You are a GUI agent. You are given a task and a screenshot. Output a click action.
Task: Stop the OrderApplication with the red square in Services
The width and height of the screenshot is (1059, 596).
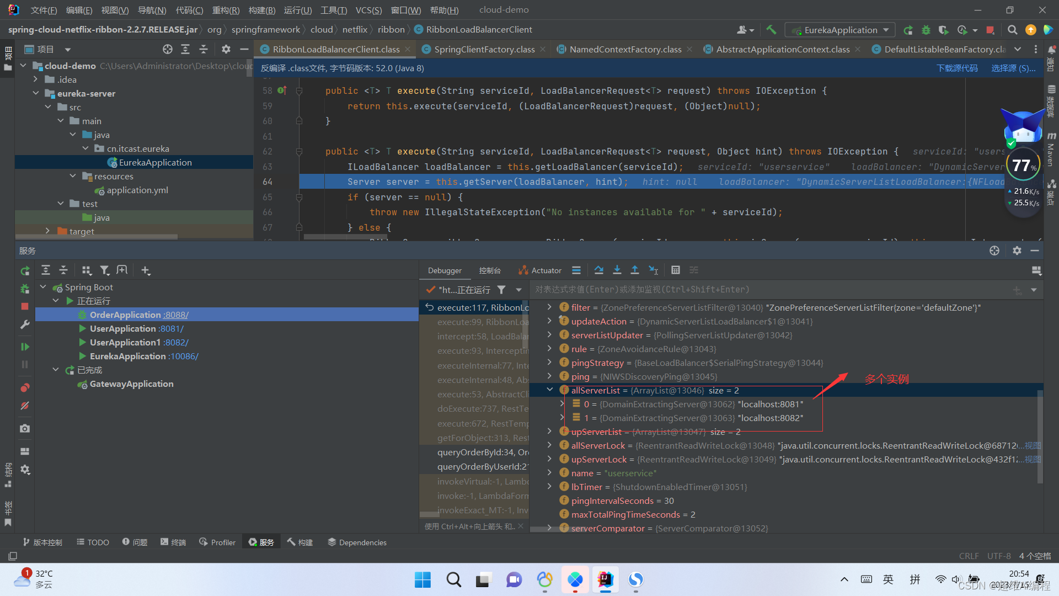point(25,306)
